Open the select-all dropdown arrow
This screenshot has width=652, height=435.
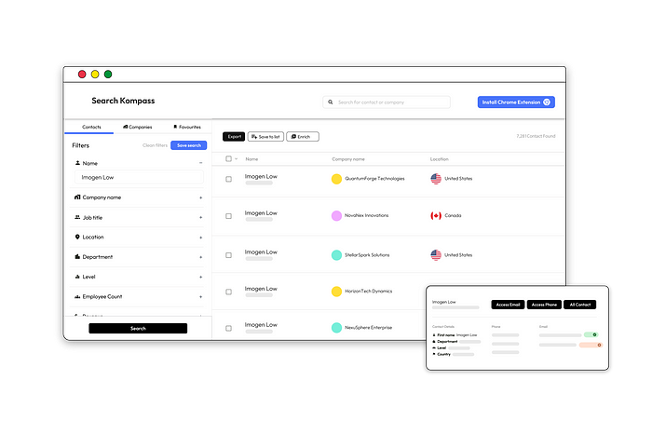pos(237,159)
